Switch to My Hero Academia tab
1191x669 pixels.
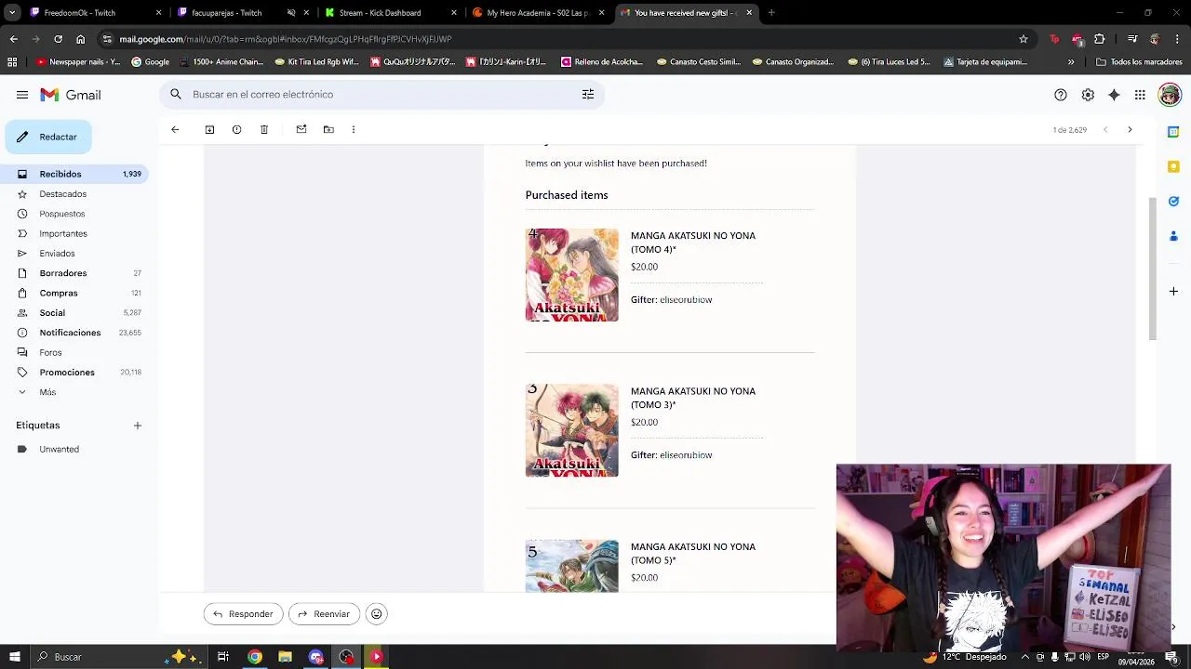538,13
